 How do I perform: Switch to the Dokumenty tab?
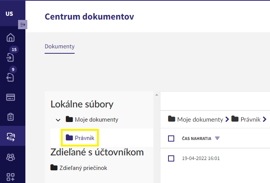pos(60,46)
